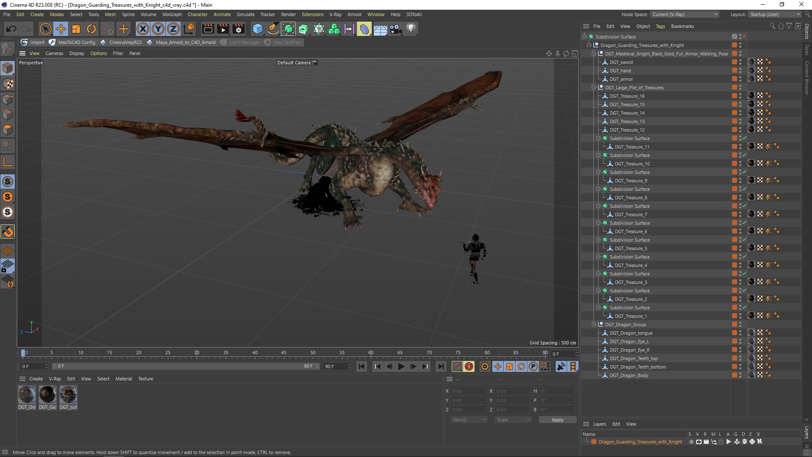Select the DGT_Dra material thumbnail
Image resolution: width=812 pixels, height=457 pixels.
tap(27, 394)
